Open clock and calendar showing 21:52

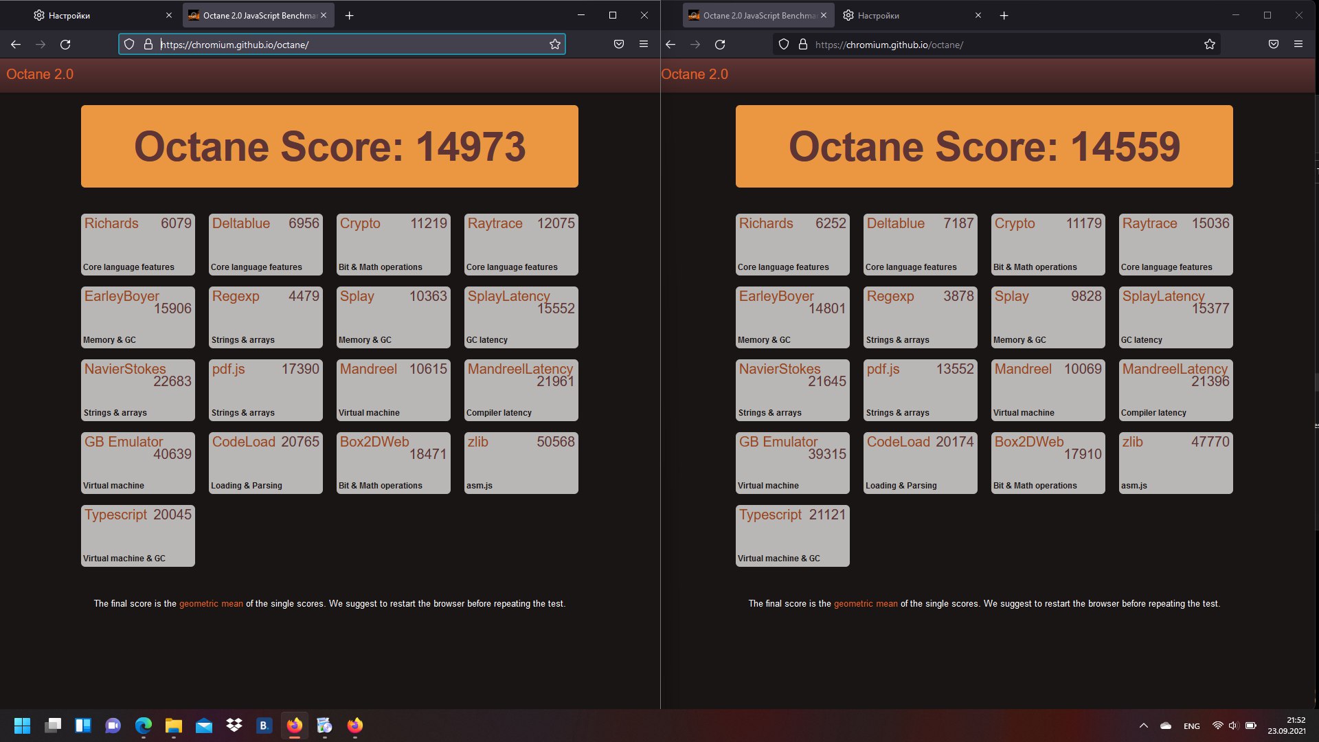coord(1287,726)
